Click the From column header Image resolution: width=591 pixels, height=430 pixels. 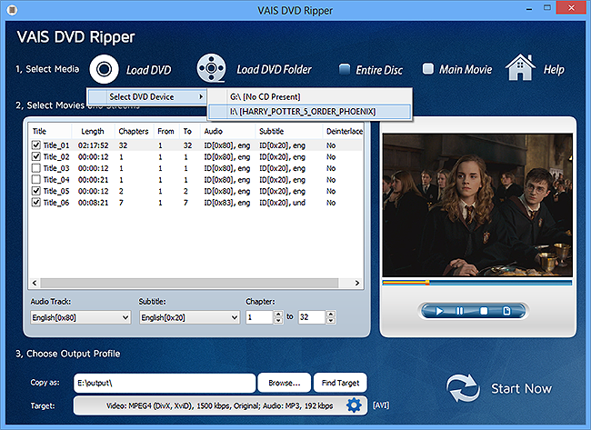tap(165, 131)
